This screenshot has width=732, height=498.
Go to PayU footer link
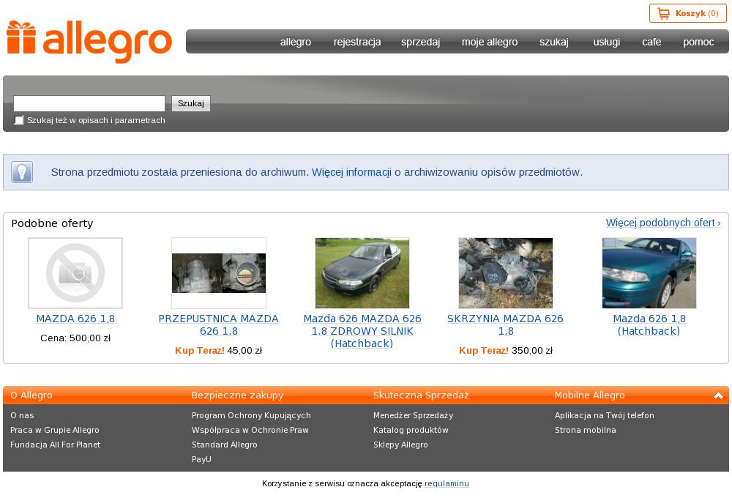point(202,459)
